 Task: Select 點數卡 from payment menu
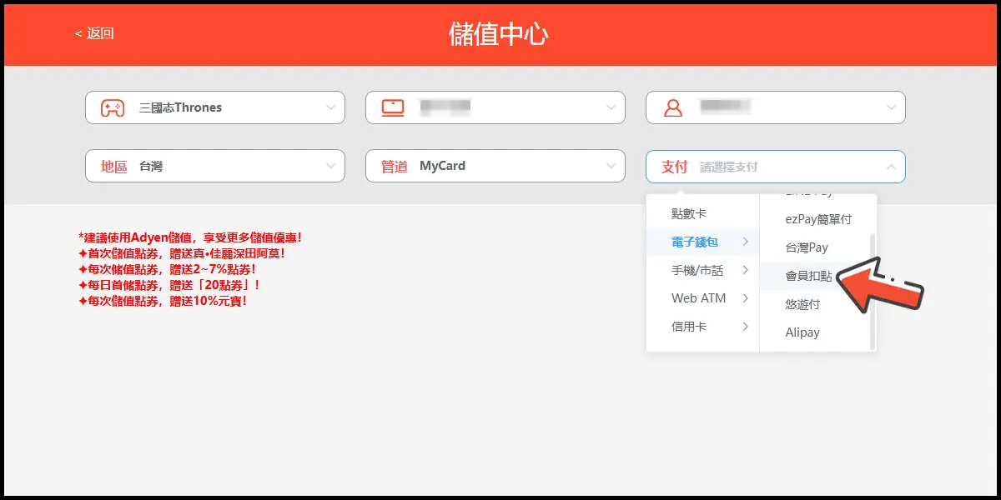(x=689, y=214)
